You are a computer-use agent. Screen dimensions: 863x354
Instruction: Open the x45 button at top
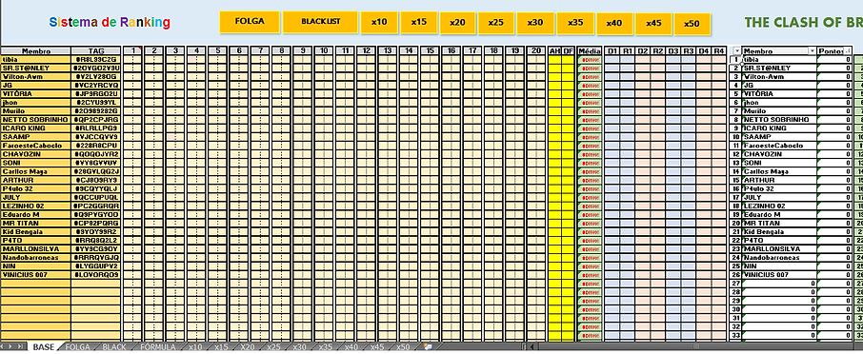coord(653,24)
